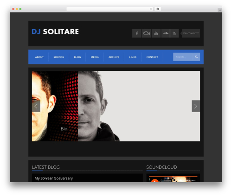Open the YouTube social icon
Viewport: 232px width, 196px height.
[156, 33]
